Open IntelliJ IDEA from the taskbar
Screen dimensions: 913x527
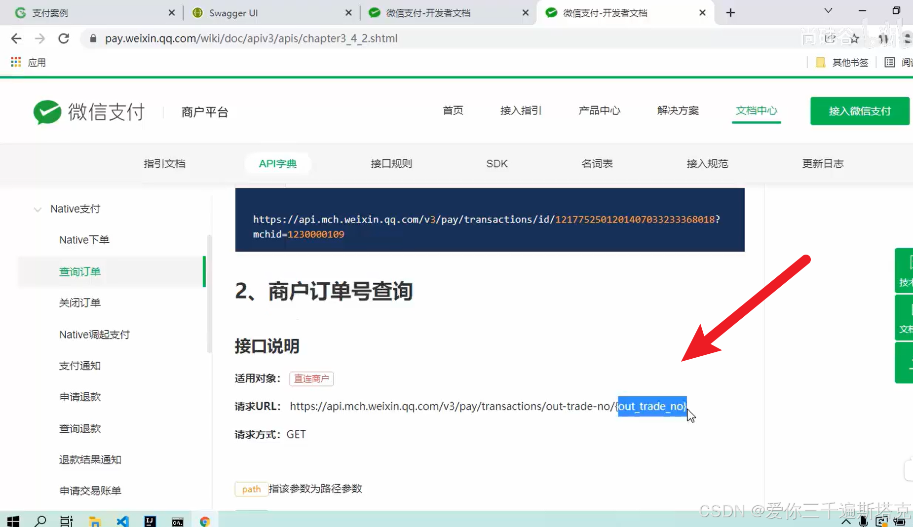150,521
